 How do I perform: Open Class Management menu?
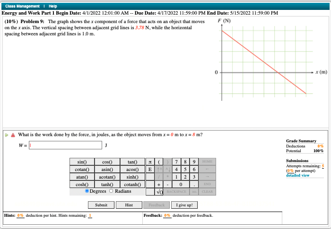22,6
